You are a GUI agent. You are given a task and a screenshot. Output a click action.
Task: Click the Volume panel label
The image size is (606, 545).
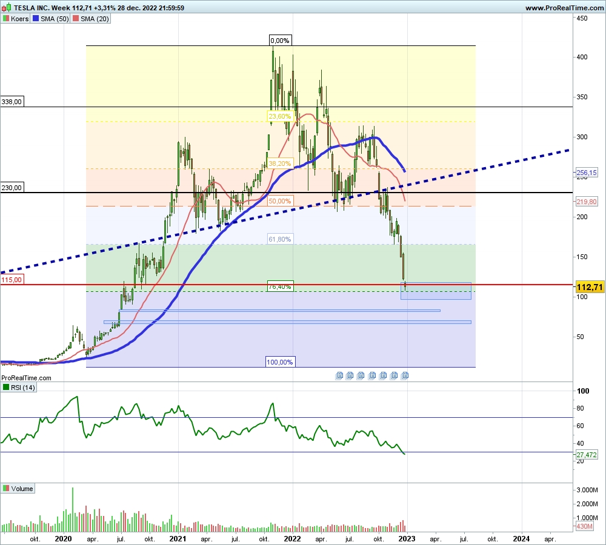click(21, 489)
